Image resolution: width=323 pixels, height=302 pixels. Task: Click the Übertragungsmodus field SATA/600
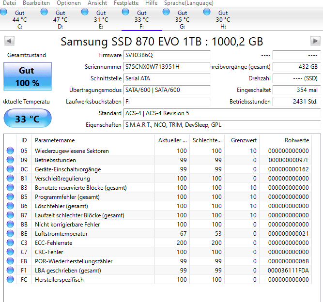167,90
